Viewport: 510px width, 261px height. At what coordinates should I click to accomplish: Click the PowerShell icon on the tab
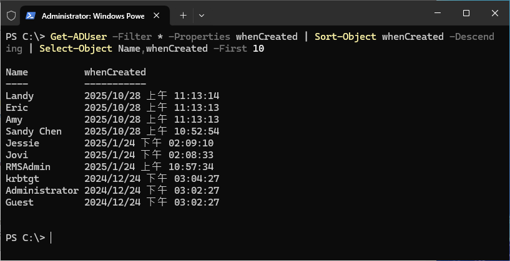coord(30,14)
